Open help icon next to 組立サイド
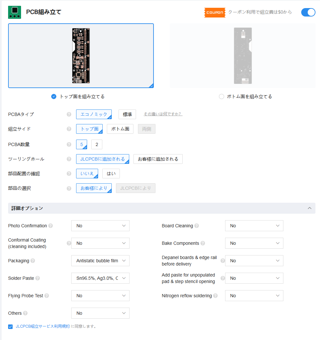 pyautogui.click(x=69, y=129)
